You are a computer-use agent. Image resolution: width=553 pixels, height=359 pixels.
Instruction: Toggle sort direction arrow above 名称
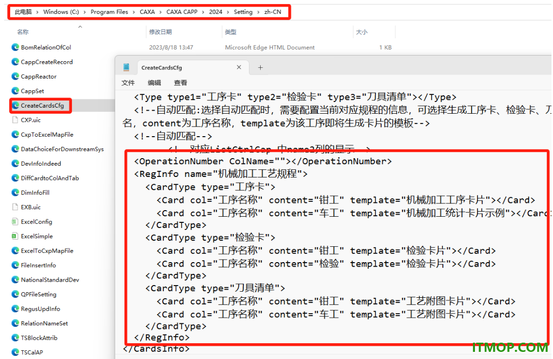coord(80,27)
